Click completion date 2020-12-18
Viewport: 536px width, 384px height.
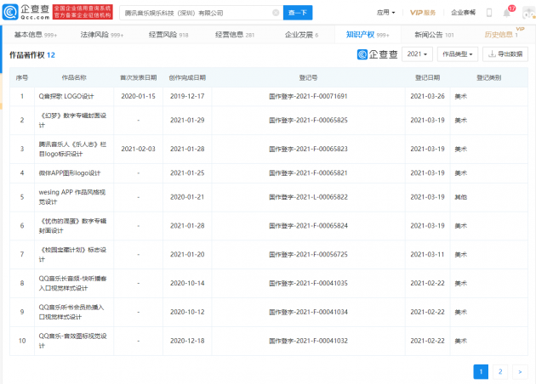click(x=187, y=341)
